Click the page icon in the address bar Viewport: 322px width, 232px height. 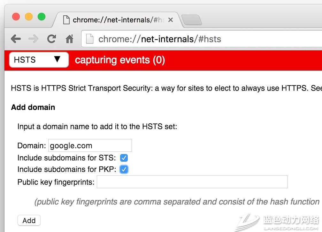[x=89, y=39]
